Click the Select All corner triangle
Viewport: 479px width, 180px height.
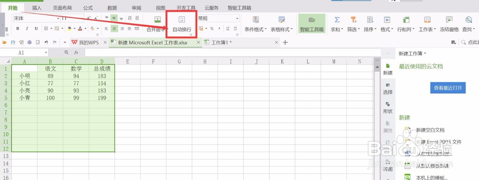coord(8,61)
